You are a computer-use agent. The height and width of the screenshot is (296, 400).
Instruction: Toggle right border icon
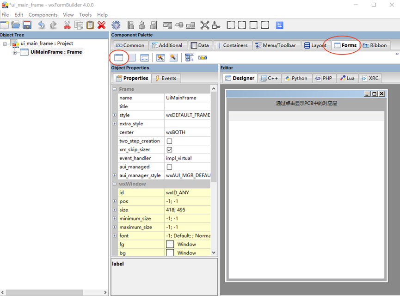coord(242,25)
